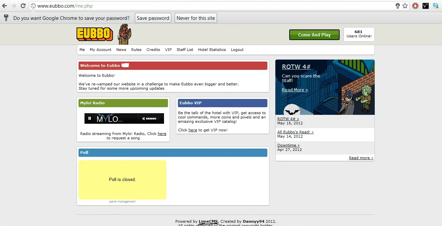Open the ROTW 4# banner headline

click(296, 67)
